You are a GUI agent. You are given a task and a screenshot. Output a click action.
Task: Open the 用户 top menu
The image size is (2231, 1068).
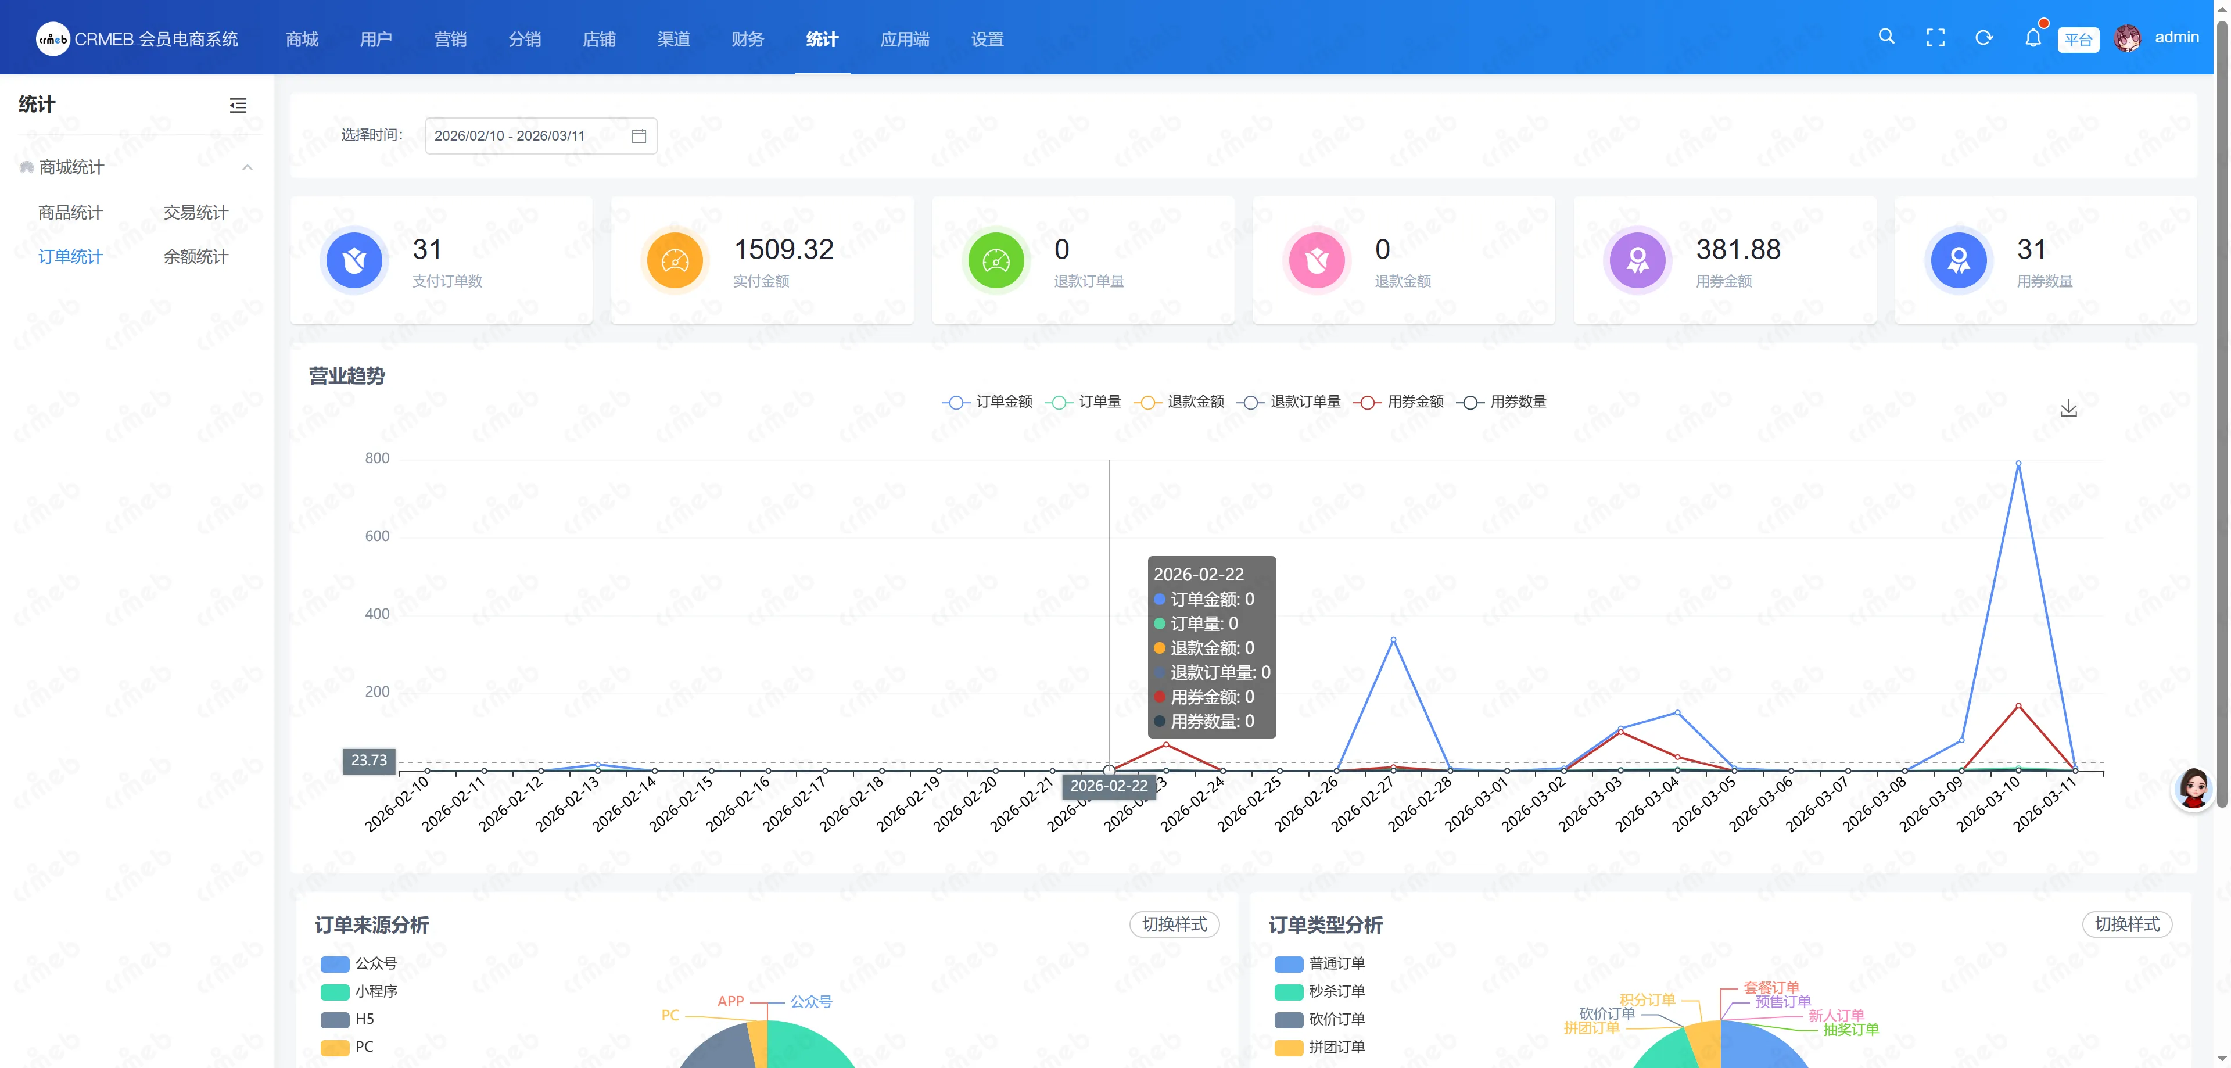click(376, 39)
